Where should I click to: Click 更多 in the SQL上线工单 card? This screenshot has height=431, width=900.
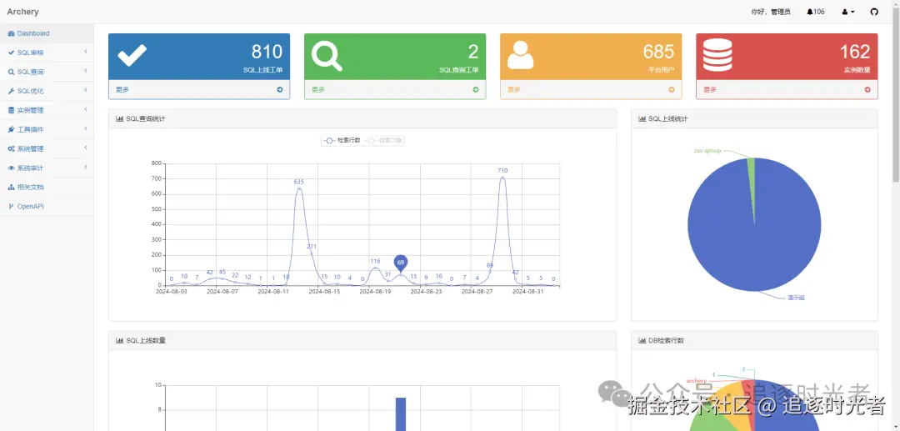(122, 89)
